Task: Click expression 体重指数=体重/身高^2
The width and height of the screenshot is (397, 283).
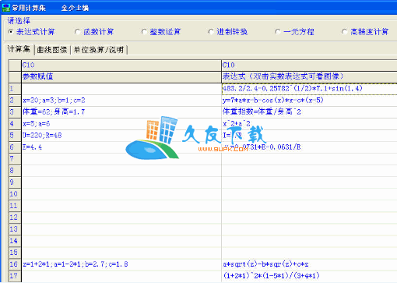Action: pos(309,112)
